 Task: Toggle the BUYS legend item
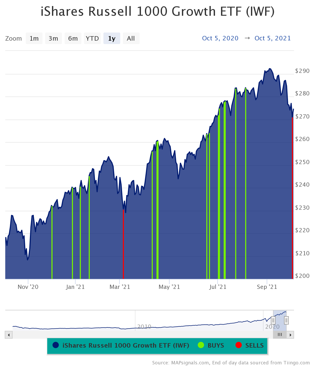[211, 345]
